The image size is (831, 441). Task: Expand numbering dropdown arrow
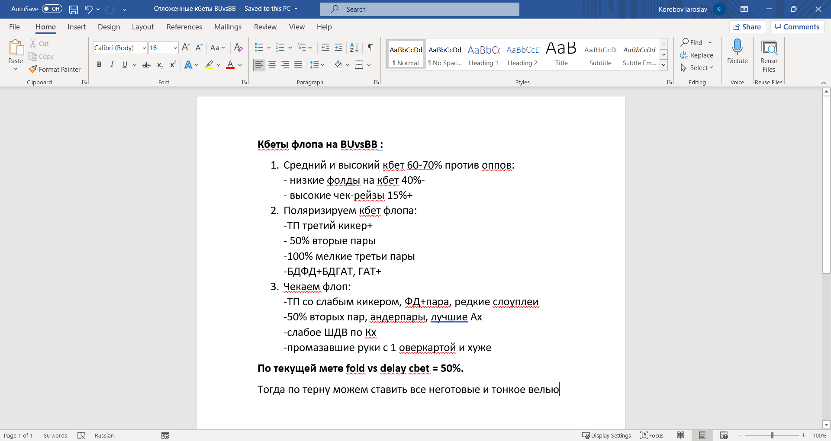coord(290,48)
